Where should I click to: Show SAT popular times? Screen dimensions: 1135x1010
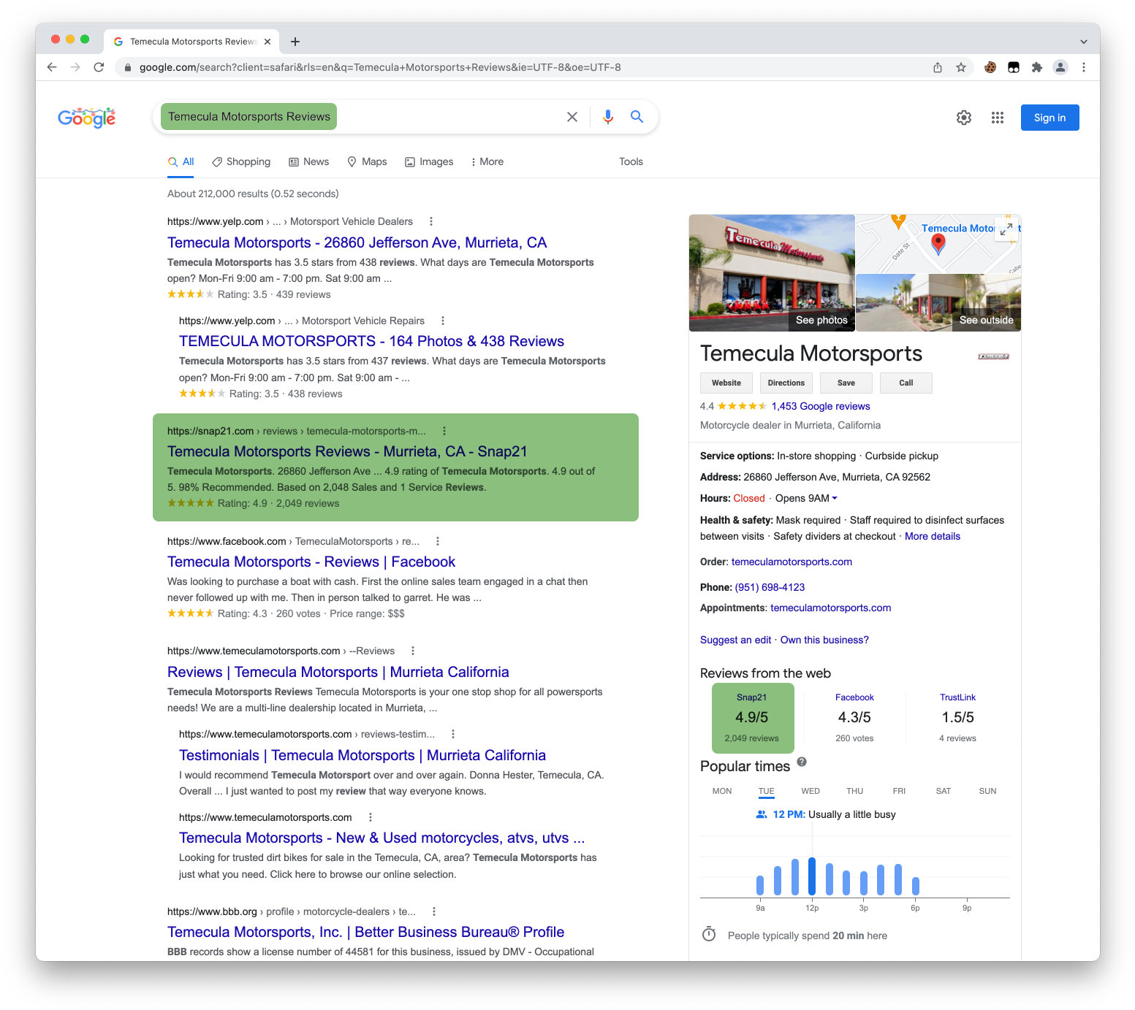point(944,791)
